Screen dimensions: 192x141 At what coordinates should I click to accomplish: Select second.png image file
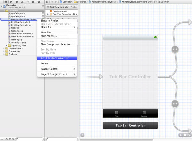pos(16,40)
